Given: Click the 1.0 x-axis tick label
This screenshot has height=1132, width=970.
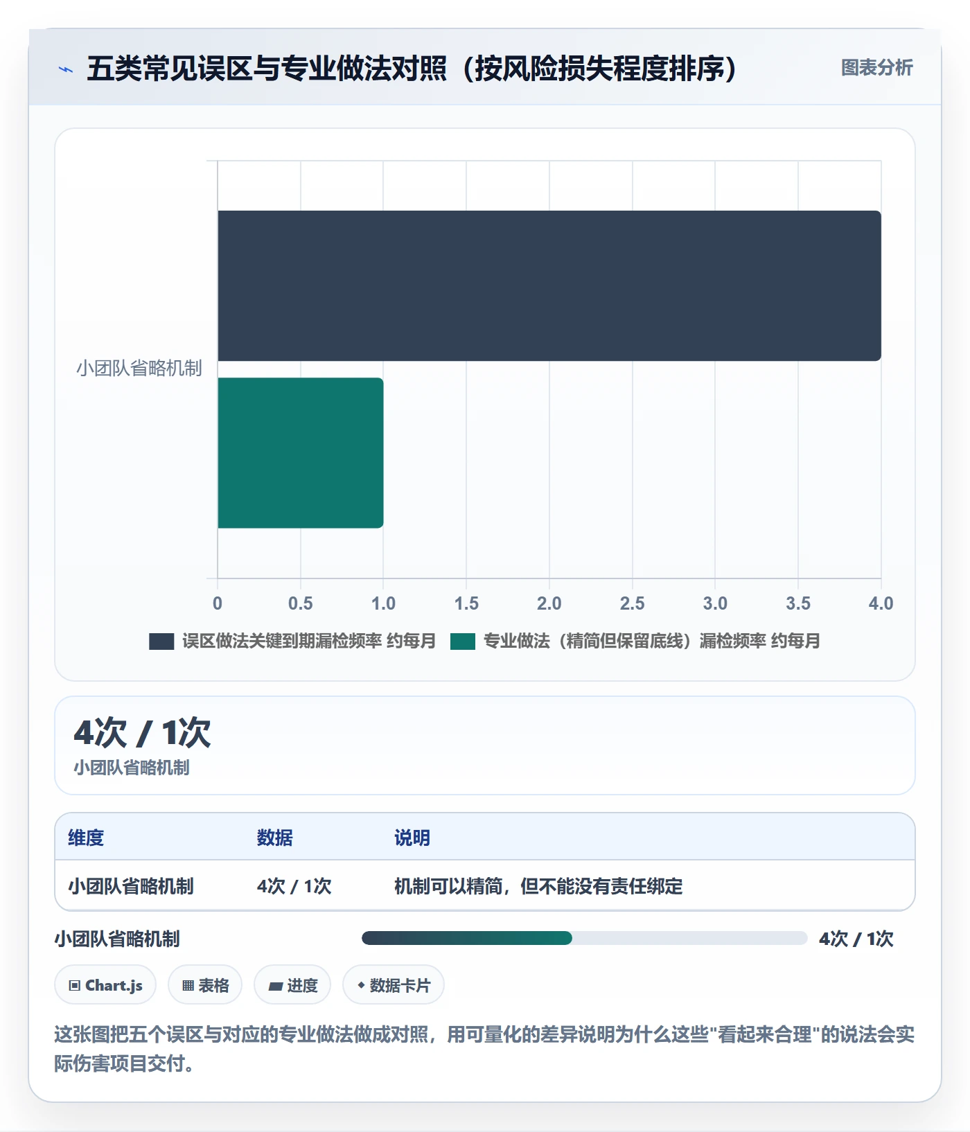Looking at the screenshot, I should 383,603.
